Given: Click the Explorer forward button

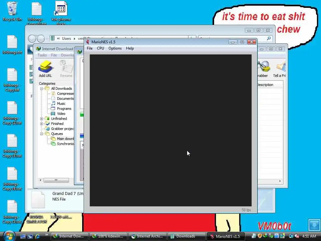Looking at the screenshot, I should (41, 39).
